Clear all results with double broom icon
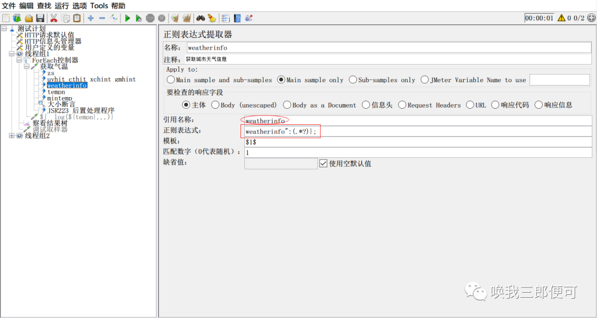597x318 pixels. coord(187,18)
